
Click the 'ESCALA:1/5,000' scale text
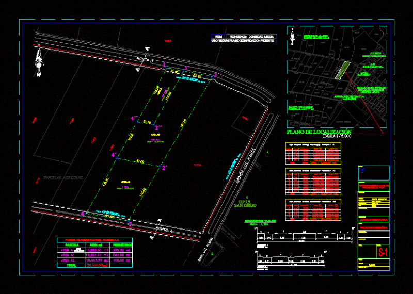(x=337, y=136)
